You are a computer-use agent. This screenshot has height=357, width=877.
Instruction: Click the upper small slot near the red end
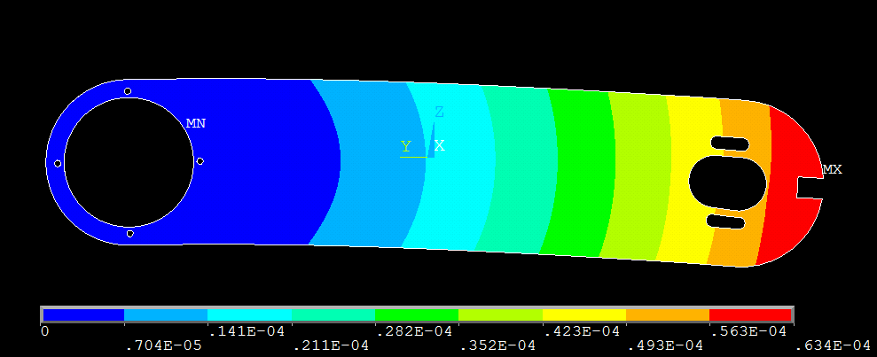pyautogui.click(x=729, y=144)
